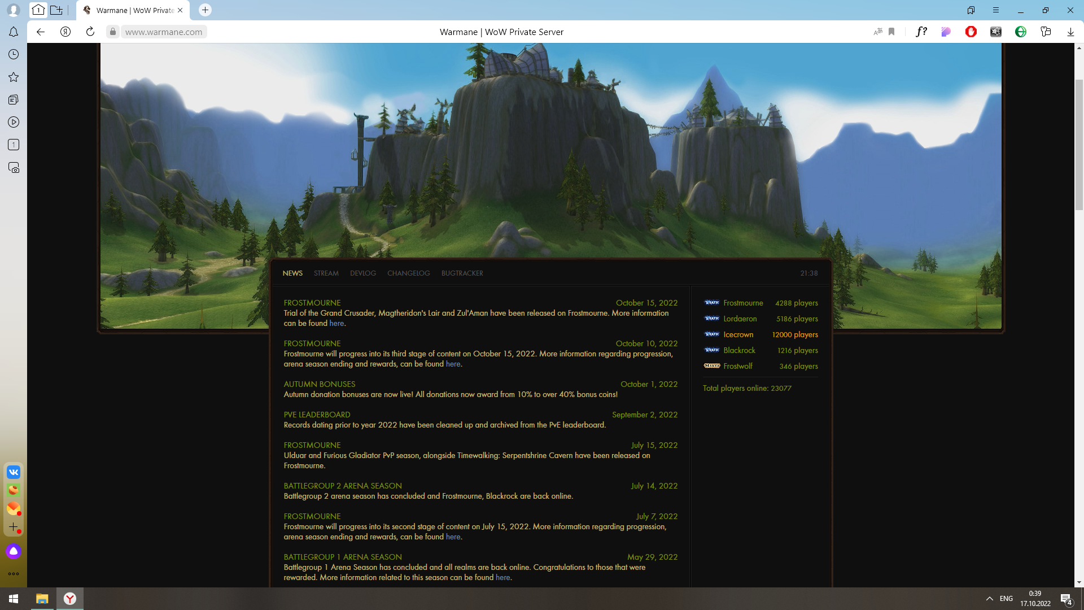Screen dimensions: 1084x610
Task: Close the Warmane browser tab
Action: point(180,10)
